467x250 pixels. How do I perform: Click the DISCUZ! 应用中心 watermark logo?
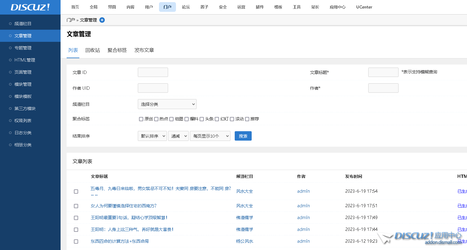421,237
